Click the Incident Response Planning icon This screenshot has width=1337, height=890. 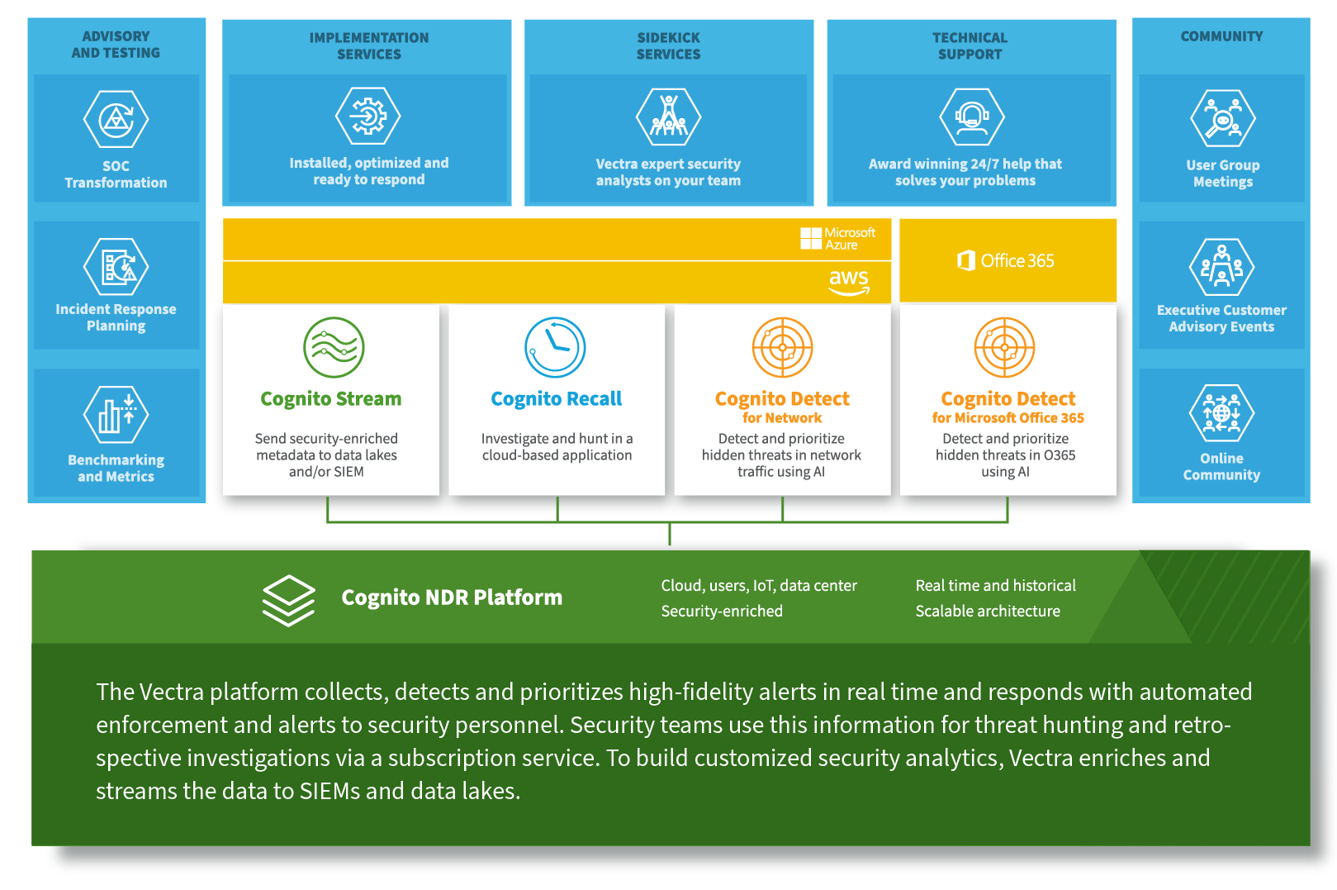116,267
